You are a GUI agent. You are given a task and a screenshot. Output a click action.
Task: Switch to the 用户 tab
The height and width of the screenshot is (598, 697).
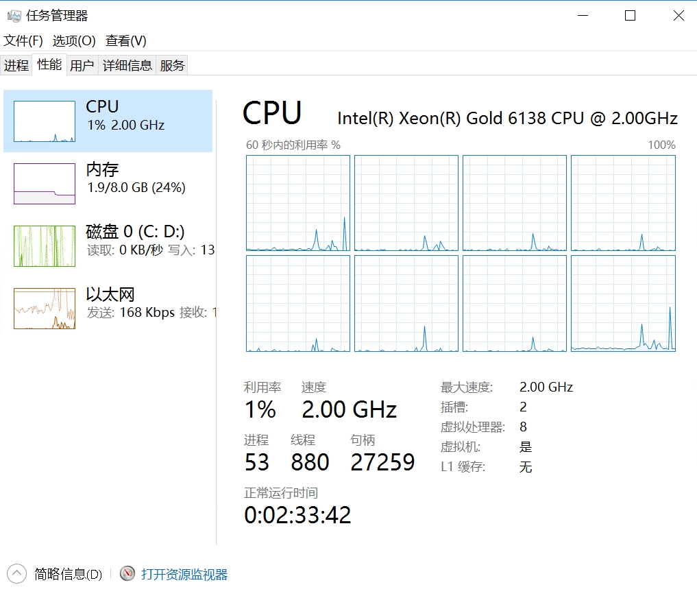pos(82,65)
